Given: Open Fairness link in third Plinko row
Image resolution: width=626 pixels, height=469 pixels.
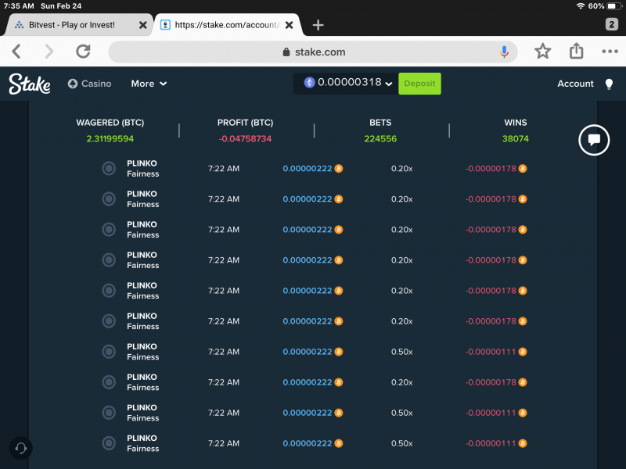Looking at the screenshot, I should click(x=143, y=235).
